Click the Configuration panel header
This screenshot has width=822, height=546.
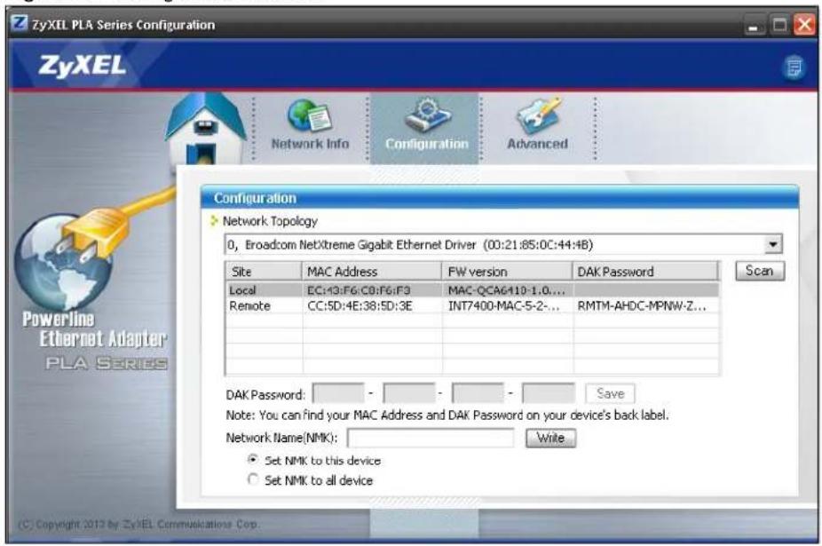pyautogui.click(x=500, y=198)
